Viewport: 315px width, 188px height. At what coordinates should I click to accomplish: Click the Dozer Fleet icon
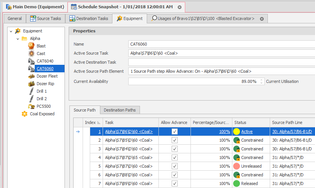31,76
